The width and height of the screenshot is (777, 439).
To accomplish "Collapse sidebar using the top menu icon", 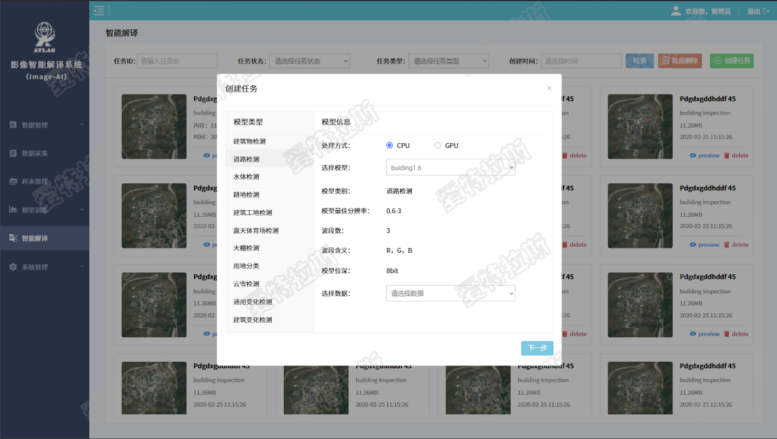I will point(99,11).
